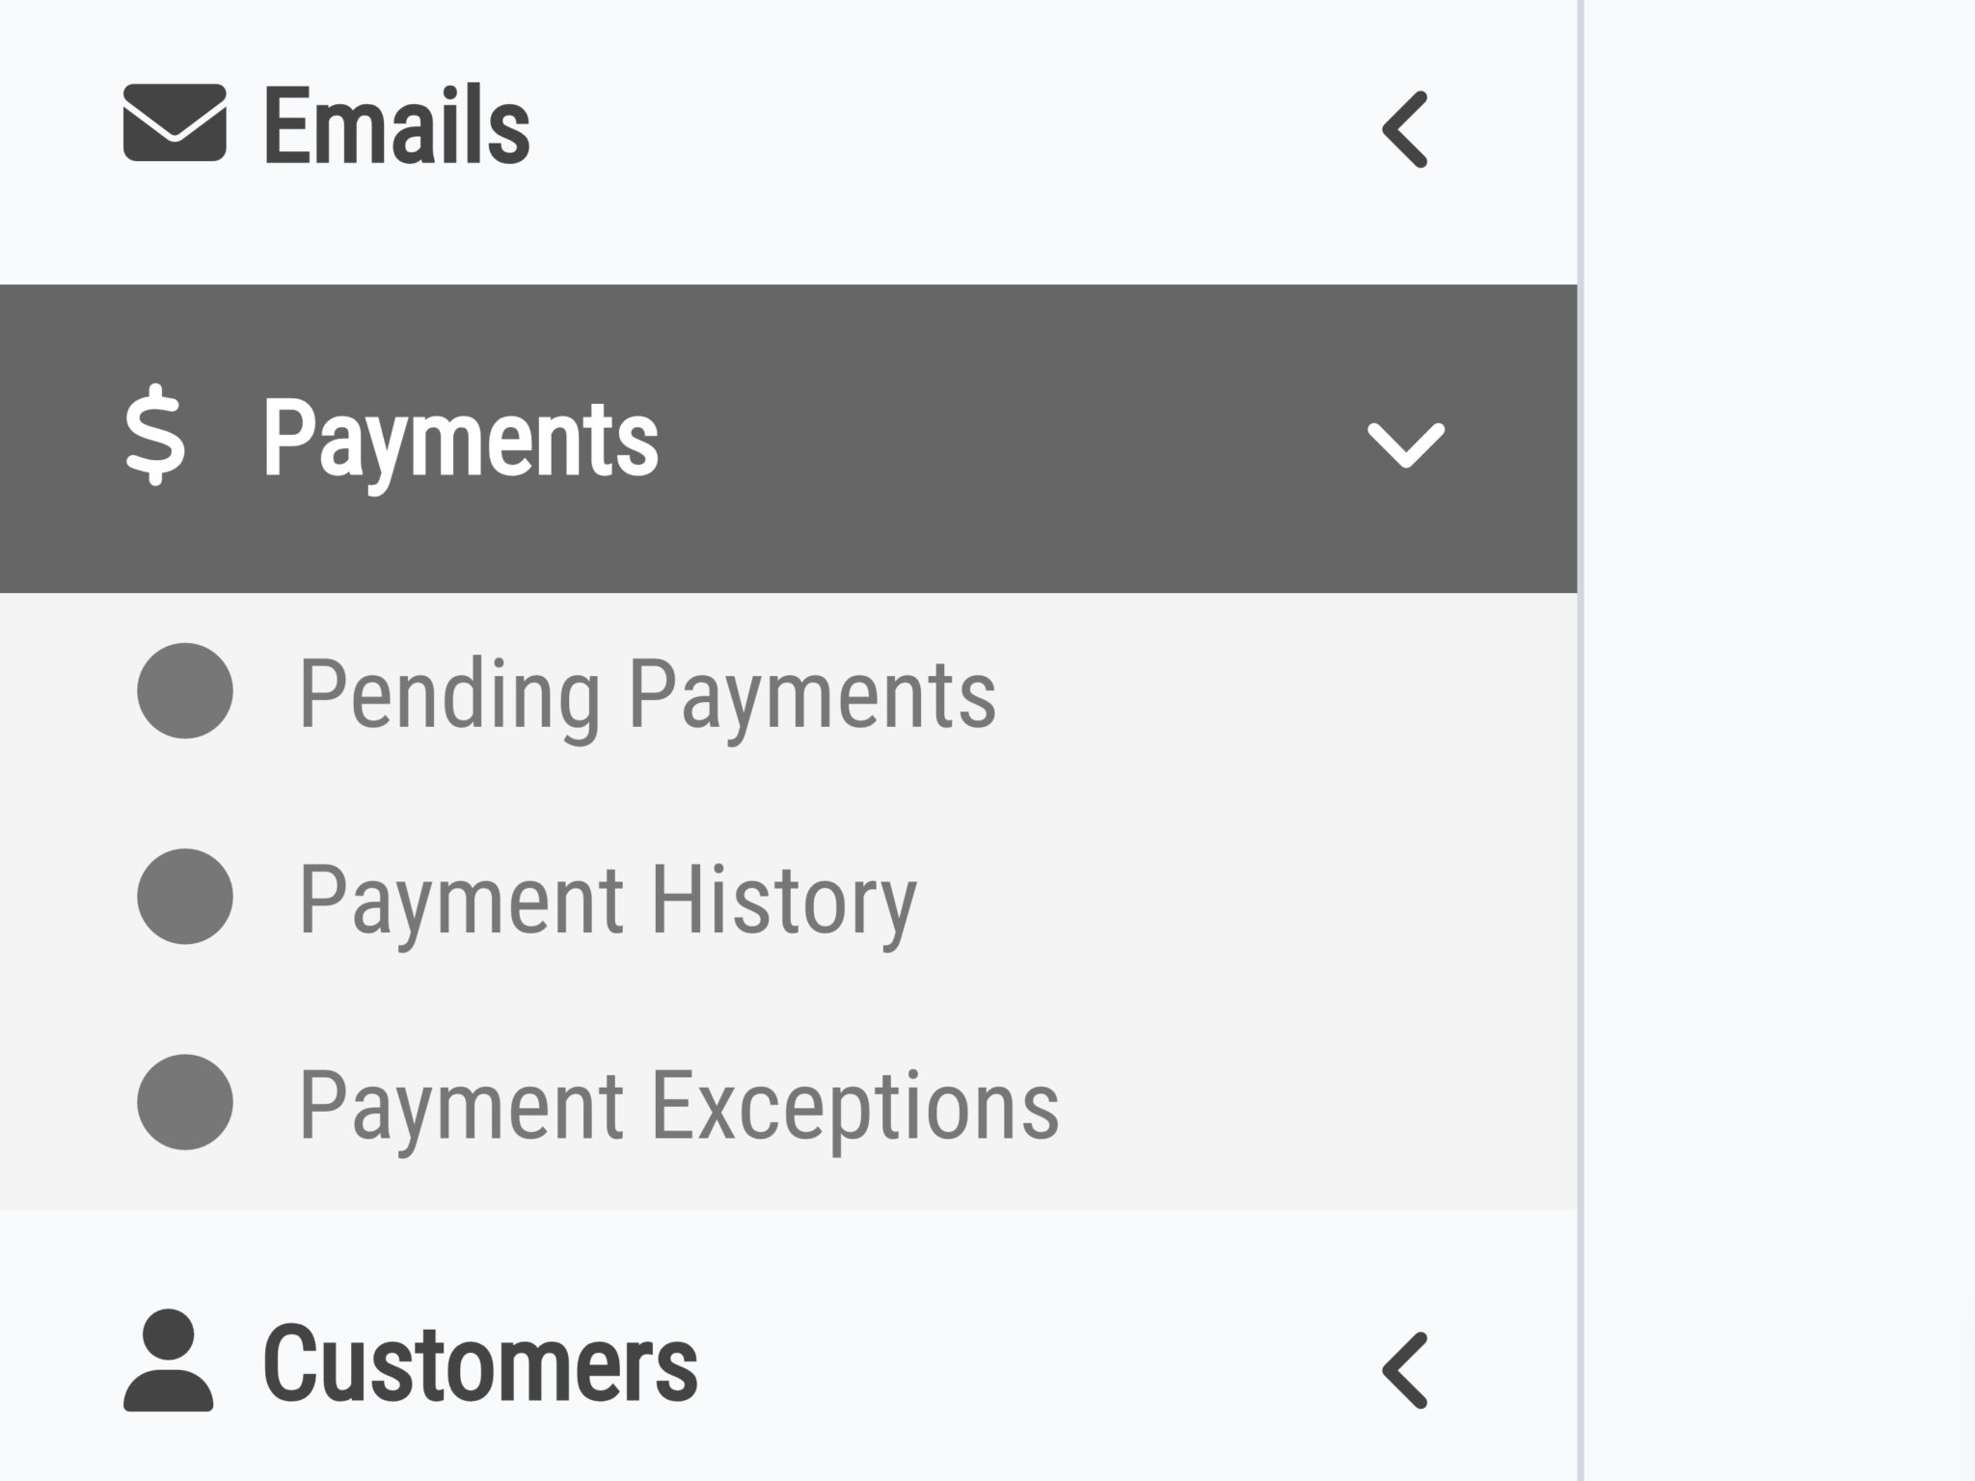The image size is (1975, 1481).
Task: Click the bullet icon beside Pending Payments
Action: pyautogui.click(x=185, y=692)
